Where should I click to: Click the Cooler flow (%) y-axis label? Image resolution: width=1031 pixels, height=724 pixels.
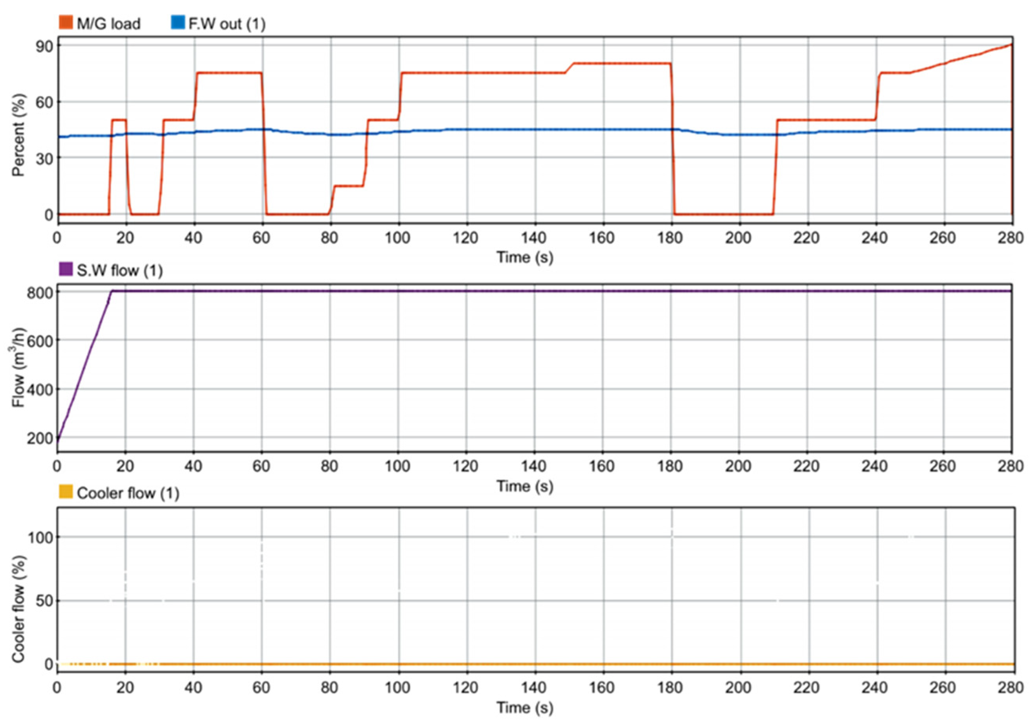point(18,610)
